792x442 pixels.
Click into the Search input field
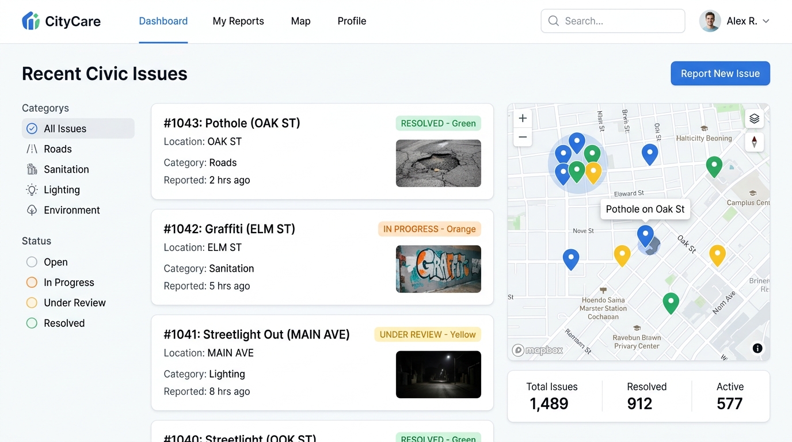pos(613,21)
